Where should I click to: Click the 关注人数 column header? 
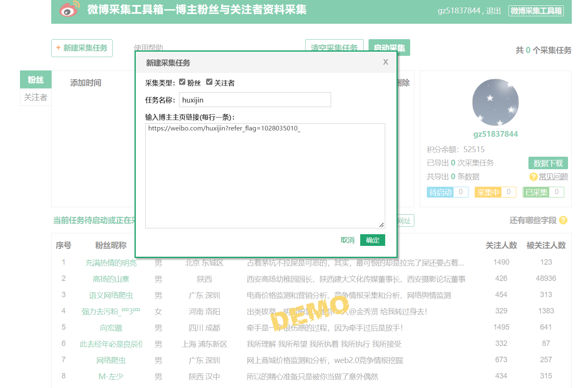(x=501, y=245)
